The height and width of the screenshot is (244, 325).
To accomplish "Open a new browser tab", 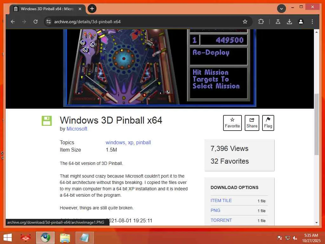I will (92, 9).
